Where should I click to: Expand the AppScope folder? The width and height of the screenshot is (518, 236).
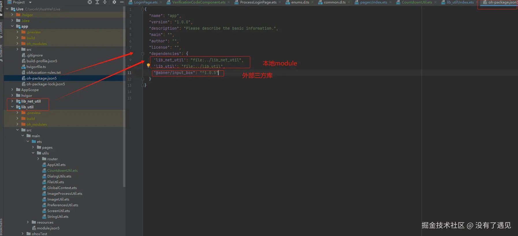pos(12,90)
